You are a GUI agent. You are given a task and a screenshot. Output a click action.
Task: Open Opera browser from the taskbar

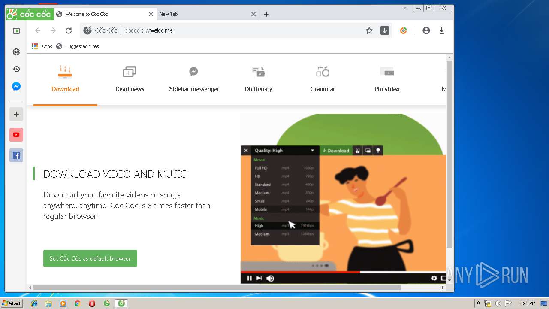tap(92, 303)
